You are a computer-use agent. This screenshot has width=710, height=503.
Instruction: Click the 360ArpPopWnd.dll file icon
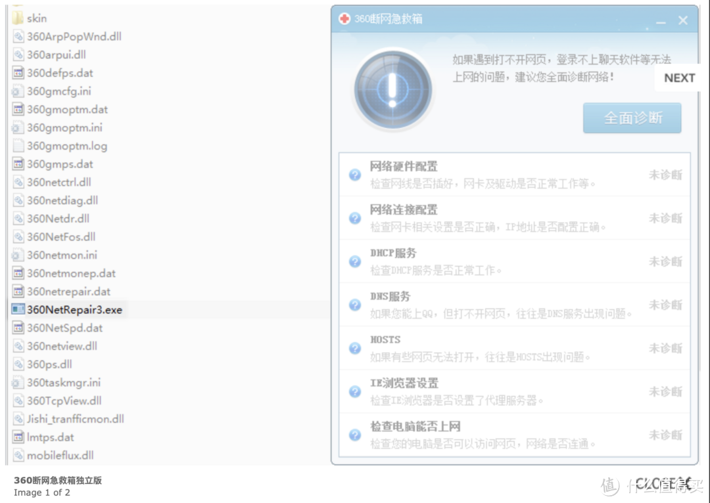click(18, 37)
